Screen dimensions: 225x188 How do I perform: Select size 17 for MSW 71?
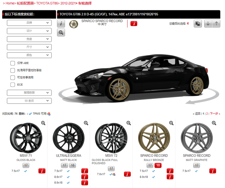26,165
